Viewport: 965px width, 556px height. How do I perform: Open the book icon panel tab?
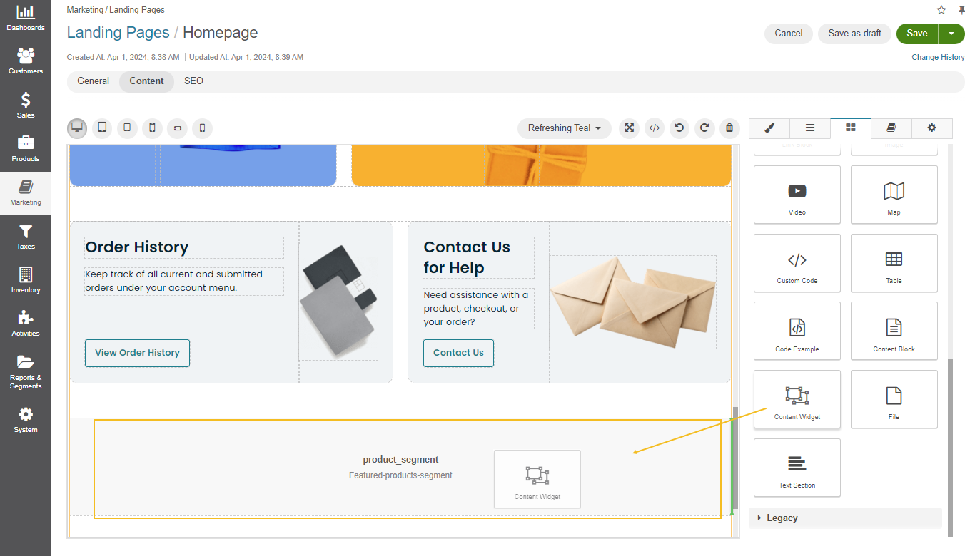tap(891, 128)
